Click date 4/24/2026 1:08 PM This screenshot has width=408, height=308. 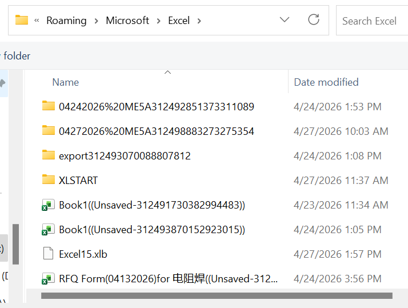pos(338,156)
